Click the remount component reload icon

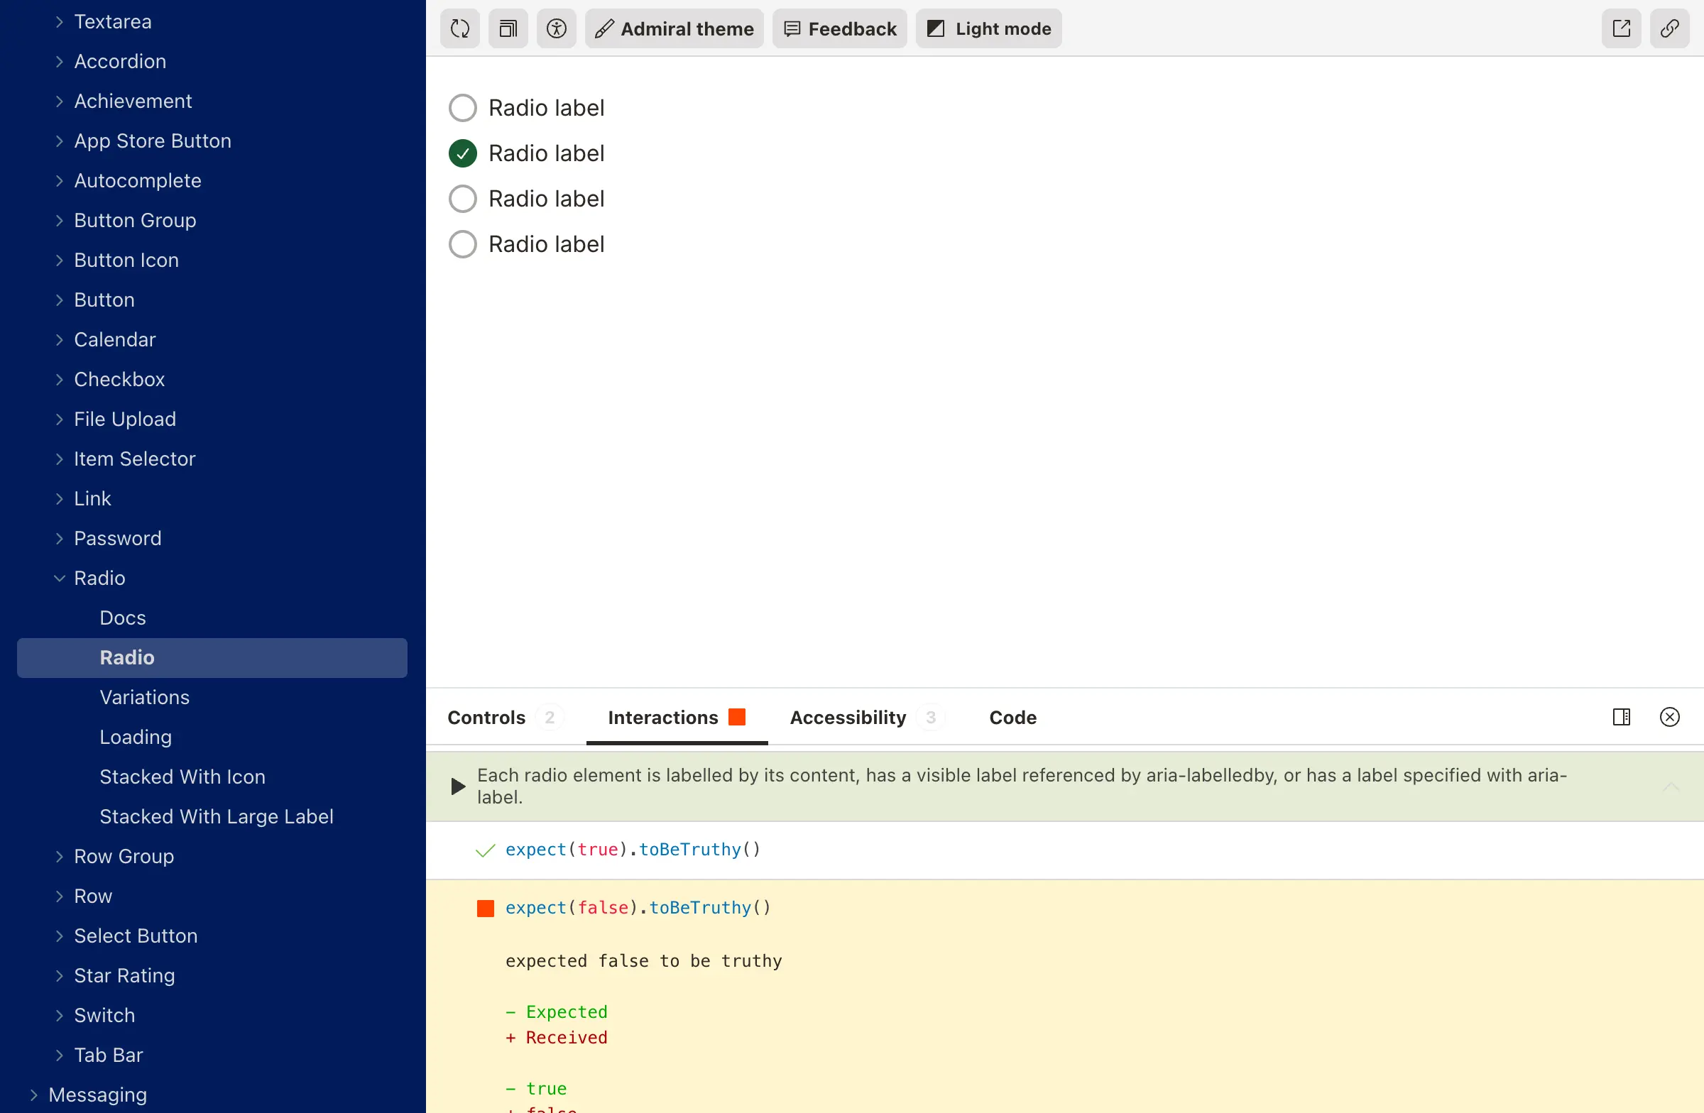pos(459,28)
